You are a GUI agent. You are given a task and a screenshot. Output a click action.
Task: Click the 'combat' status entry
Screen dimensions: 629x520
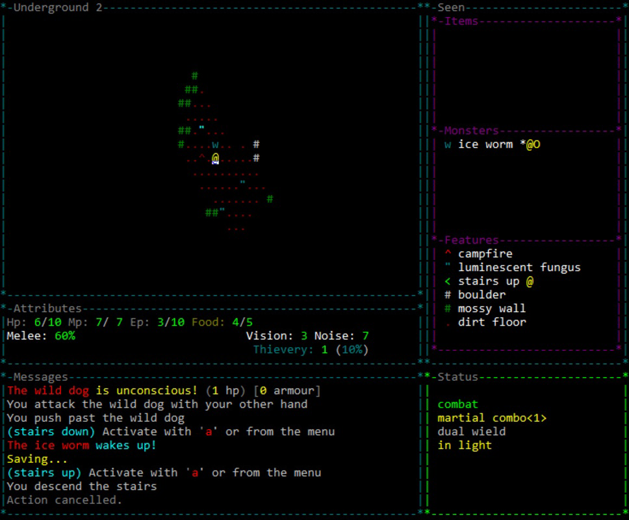(457, 404)
